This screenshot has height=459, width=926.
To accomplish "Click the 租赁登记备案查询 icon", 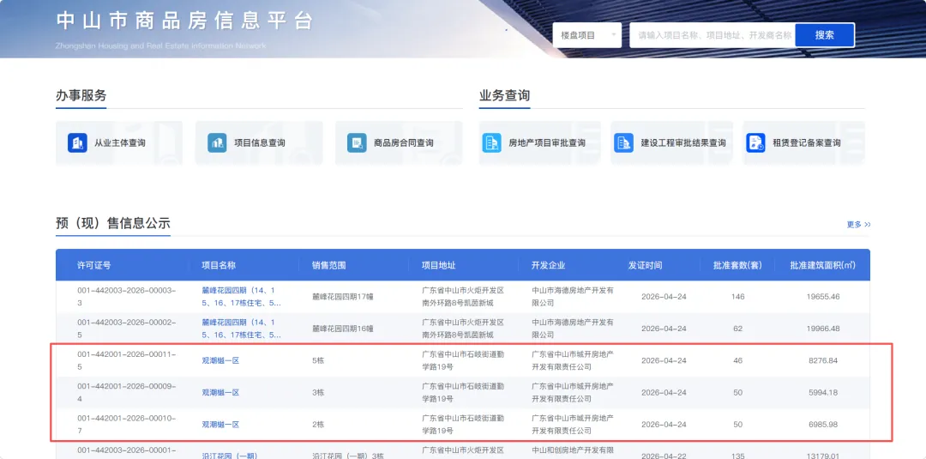I will pyautogui.click(x=755, y=143).
